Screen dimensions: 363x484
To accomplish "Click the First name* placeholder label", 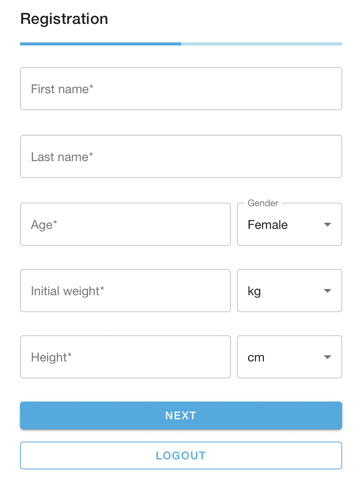I will [x=62, y=89].
